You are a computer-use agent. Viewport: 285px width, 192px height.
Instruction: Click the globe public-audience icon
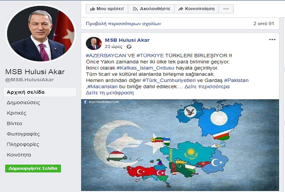[x=129, y=47]
